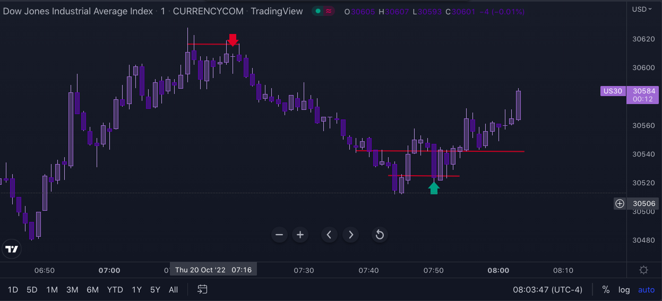The height and width of the screenshot is (301, 662).
Task: Click the 30620 price axis value
Action: tap(643, 39)
